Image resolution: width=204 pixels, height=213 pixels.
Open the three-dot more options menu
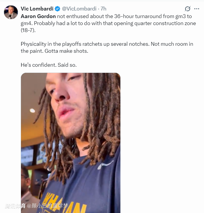coord(196,9)
